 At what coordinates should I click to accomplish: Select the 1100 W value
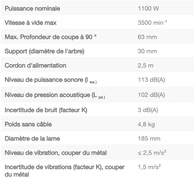(148, 9)
